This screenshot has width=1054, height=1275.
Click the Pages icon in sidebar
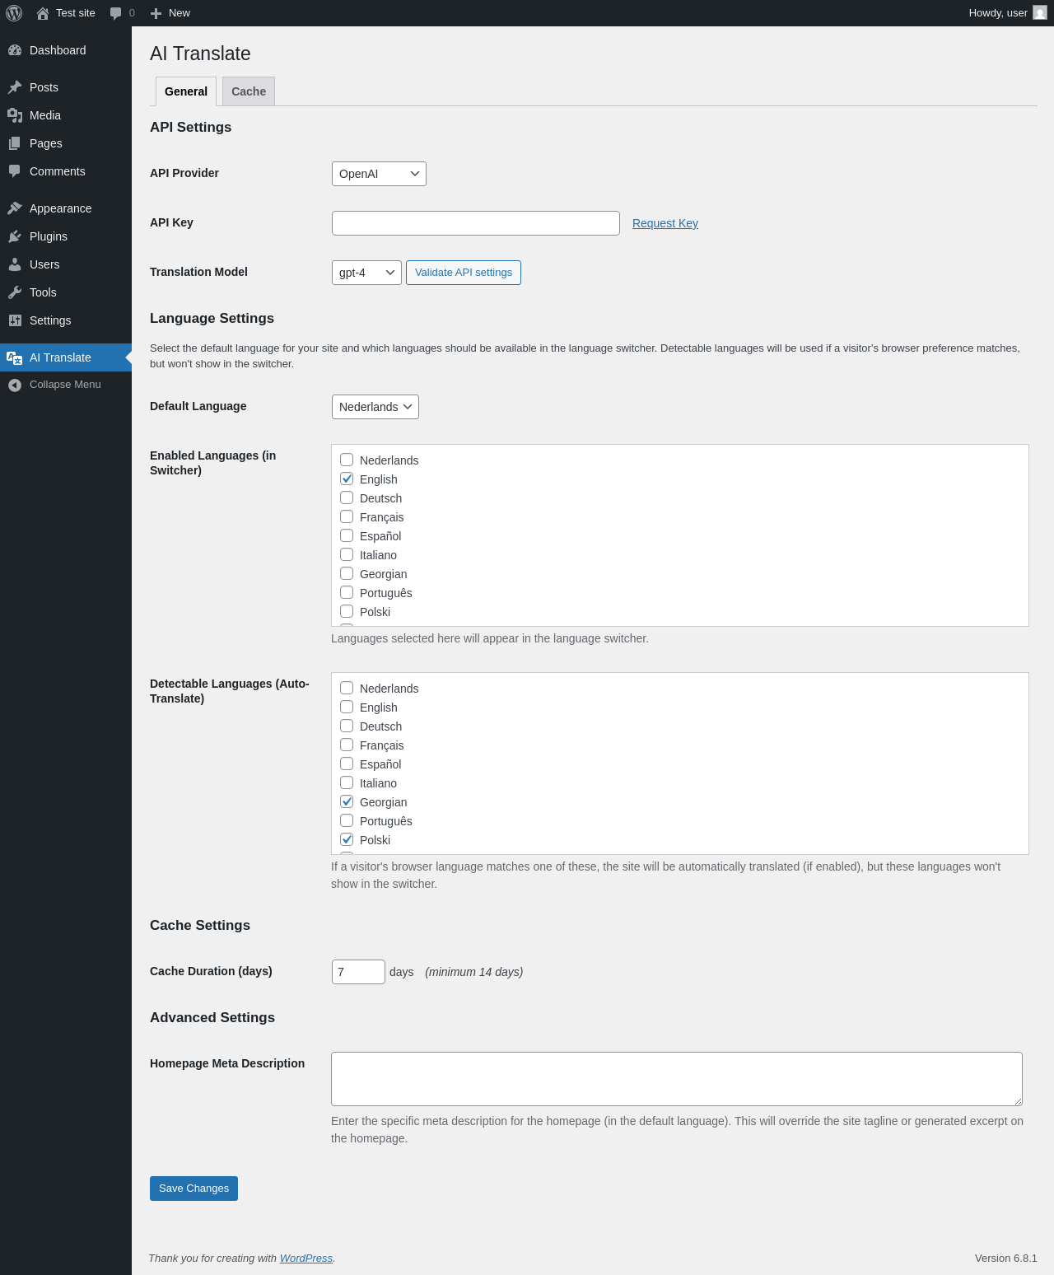[15, 143]
